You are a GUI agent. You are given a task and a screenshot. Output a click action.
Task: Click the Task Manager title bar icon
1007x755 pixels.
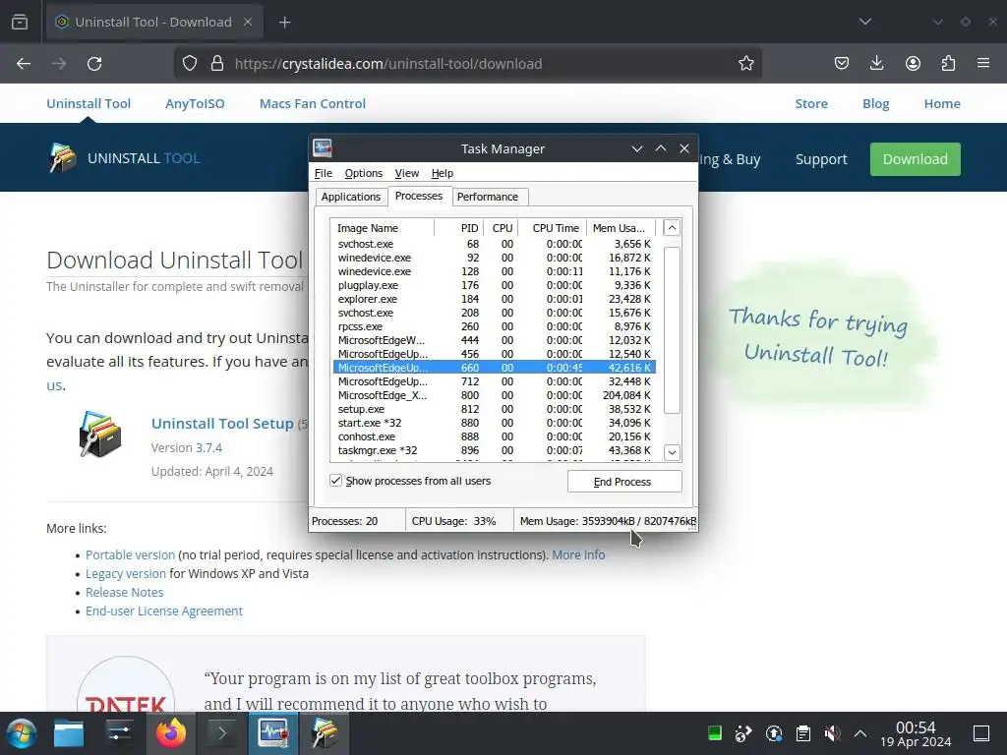pyautogui.click(x=323, y=148)
